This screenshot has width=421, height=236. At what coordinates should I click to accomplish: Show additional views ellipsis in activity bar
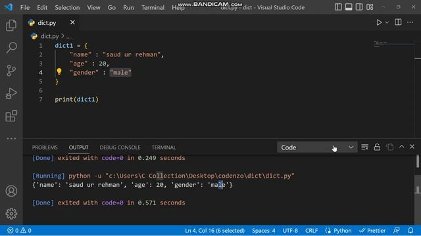(11, 138)
